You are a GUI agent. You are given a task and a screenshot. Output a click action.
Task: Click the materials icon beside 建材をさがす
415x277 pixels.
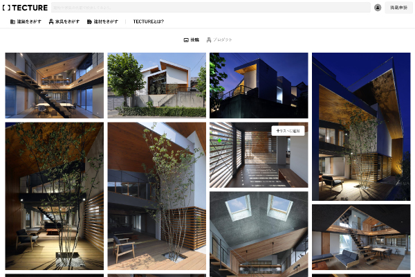(x=89, y=21)
